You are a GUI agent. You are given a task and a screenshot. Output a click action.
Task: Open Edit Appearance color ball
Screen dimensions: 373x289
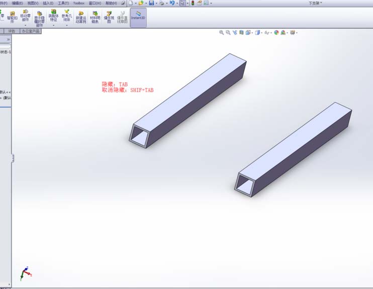pos(276,33)
